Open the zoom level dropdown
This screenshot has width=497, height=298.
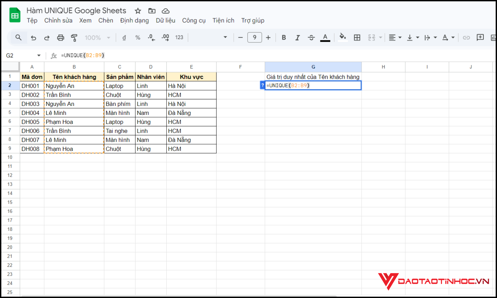point(96,37)
